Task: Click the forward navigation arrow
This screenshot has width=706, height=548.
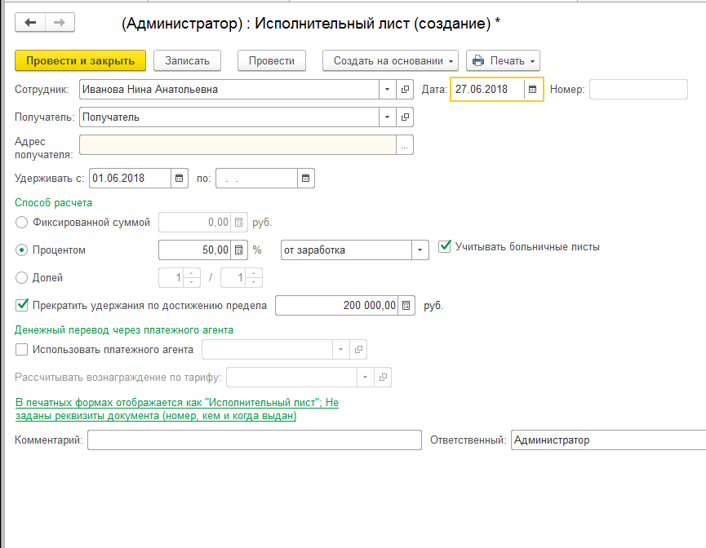Action: click(58, 23)
